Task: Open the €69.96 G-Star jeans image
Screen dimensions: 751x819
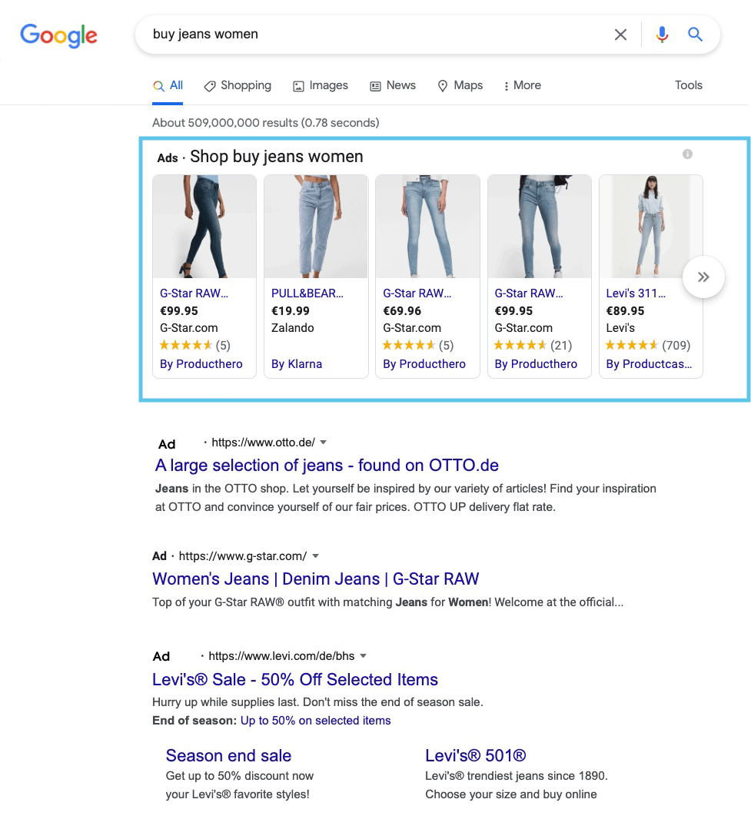Action: (x=427, y=227)
